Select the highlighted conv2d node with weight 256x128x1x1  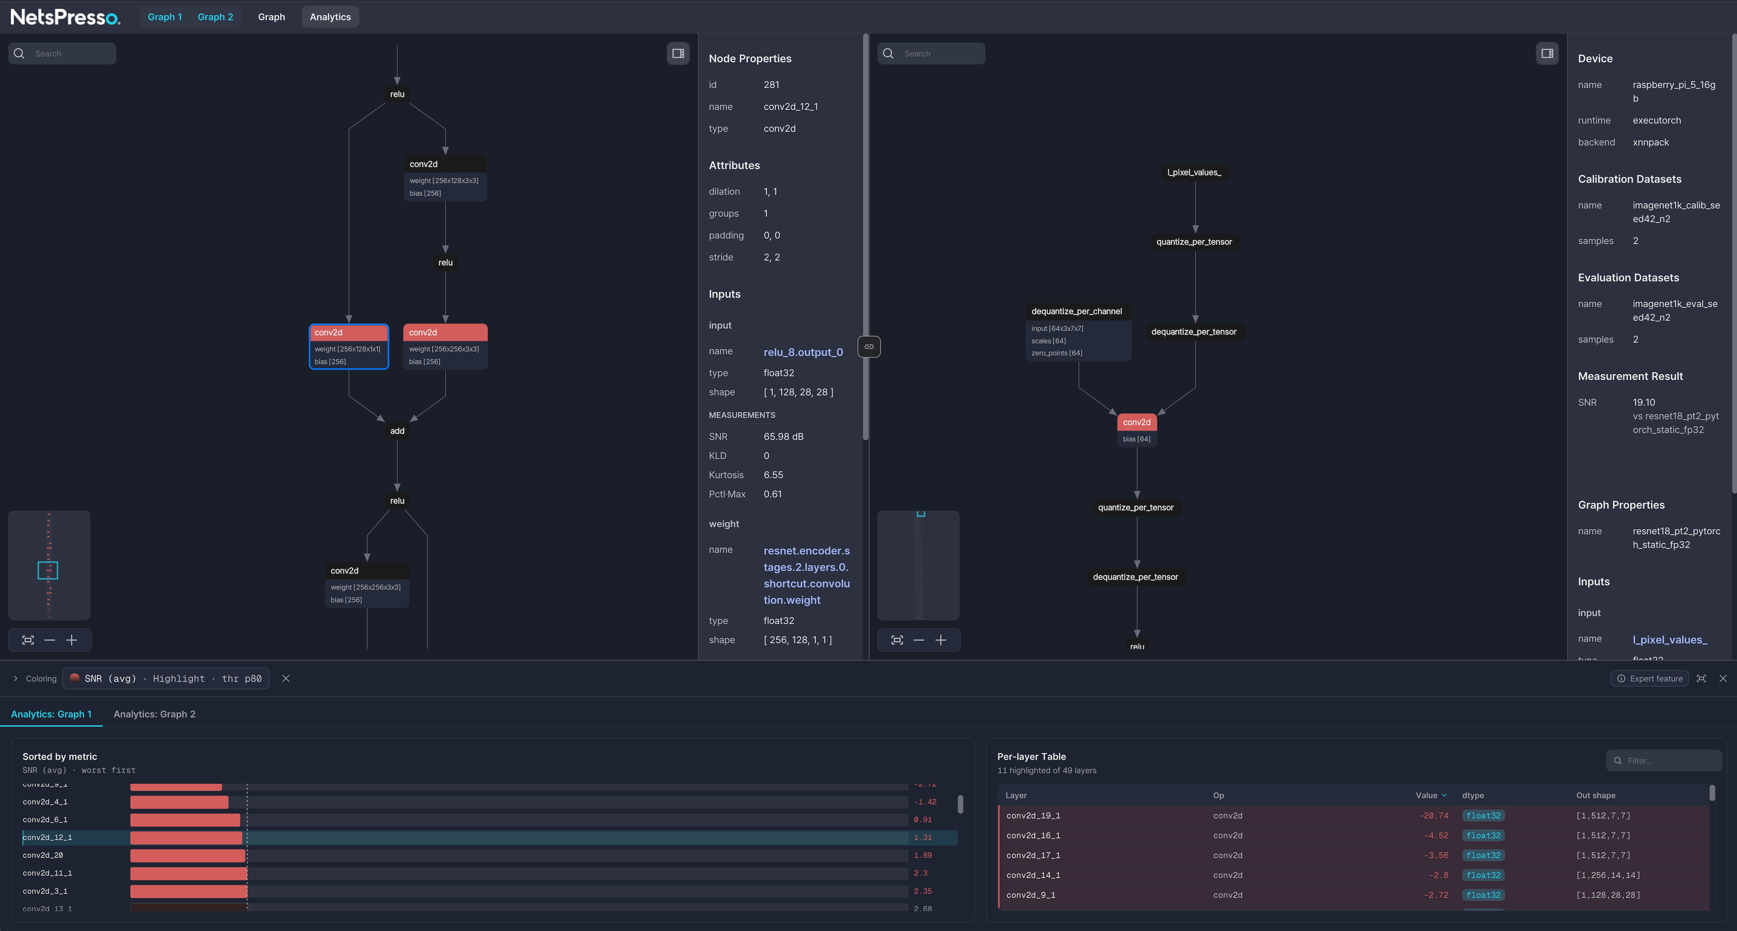click(x=348, y=347)
